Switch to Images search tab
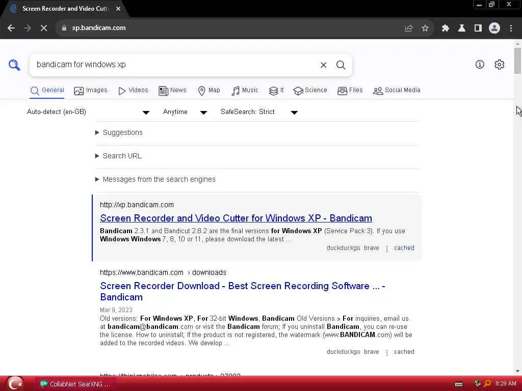The width and height of the screenshot is (522, 391). click(x=91, y=91)
